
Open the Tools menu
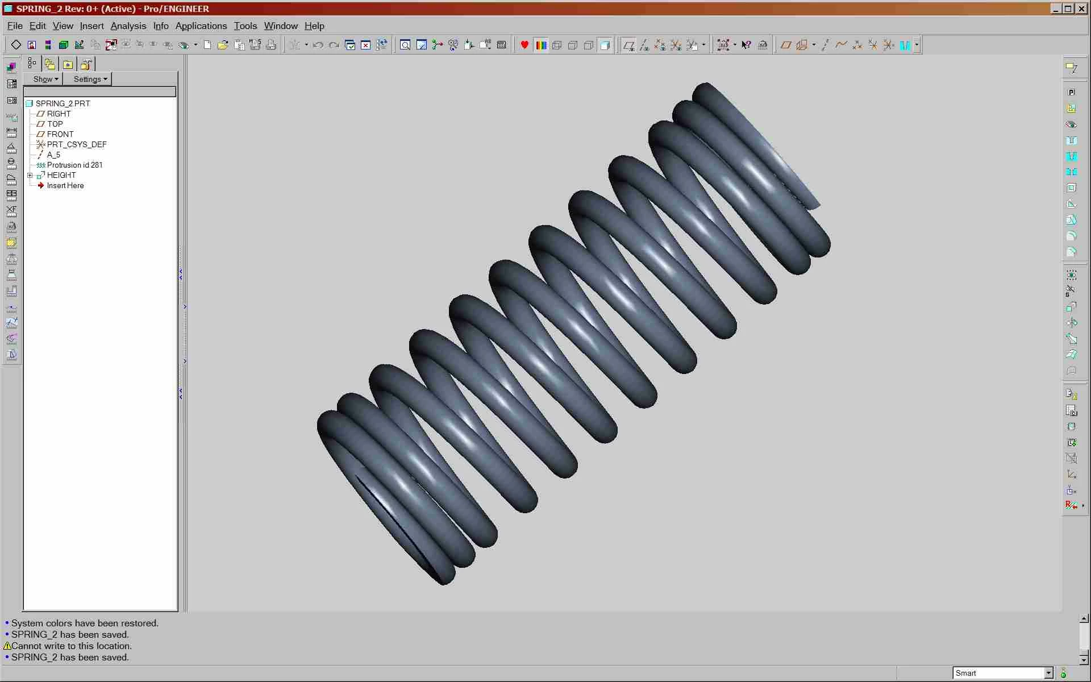coord(245,26)
